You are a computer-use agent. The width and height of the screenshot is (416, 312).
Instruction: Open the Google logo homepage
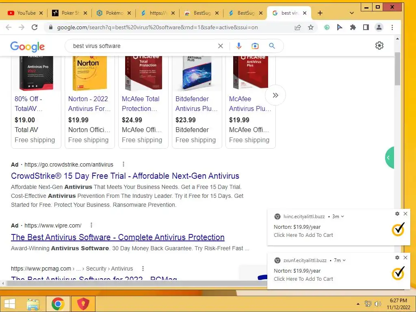(x=27, y=47)
